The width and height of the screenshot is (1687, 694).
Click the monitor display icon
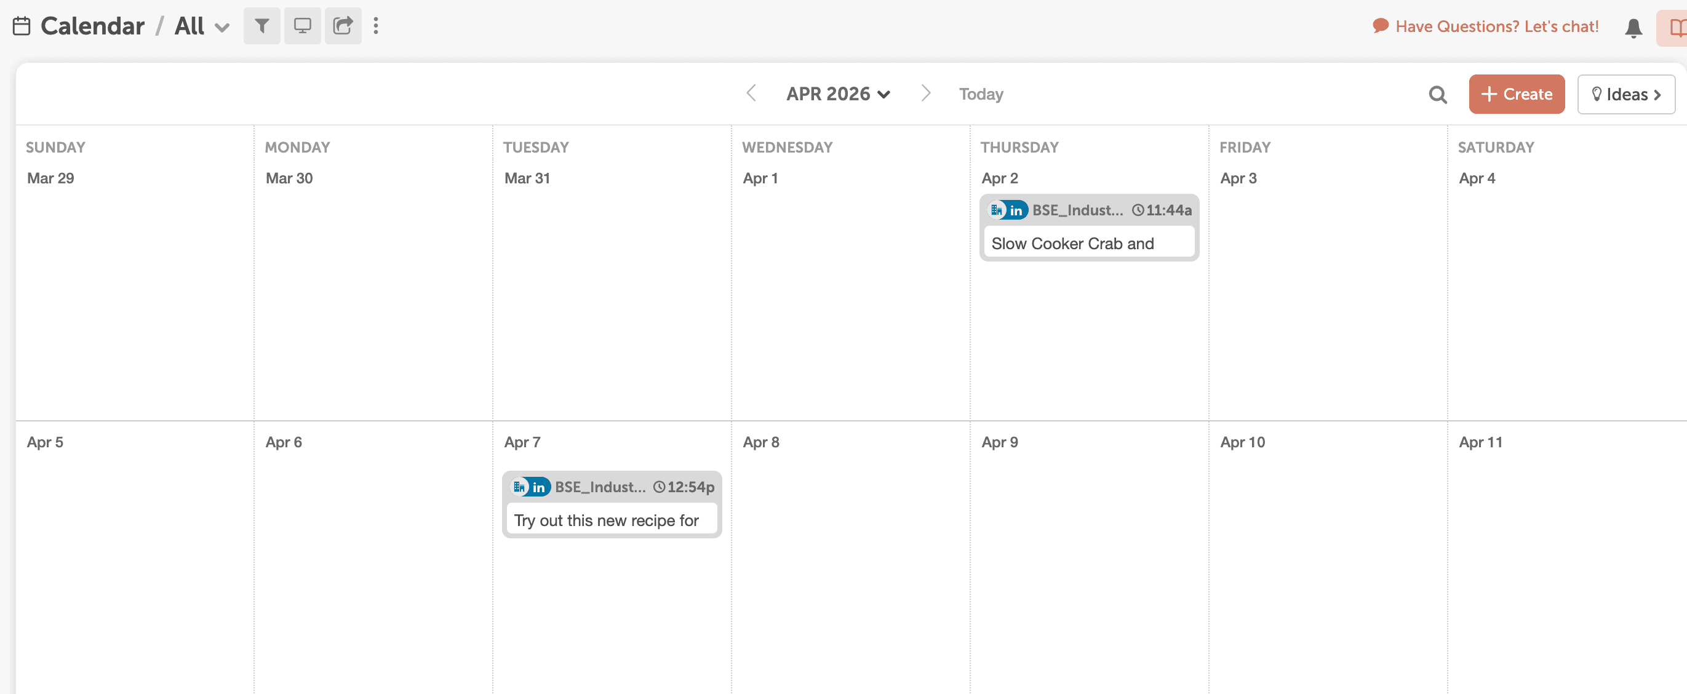[302, 26]
